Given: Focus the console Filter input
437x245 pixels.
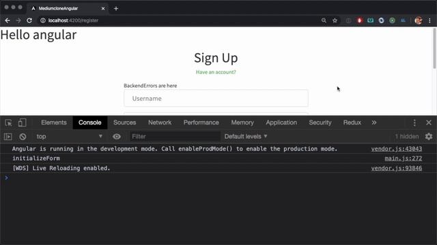Looking at the screenshot, I should pyautogui.click(x=175, y=136).
